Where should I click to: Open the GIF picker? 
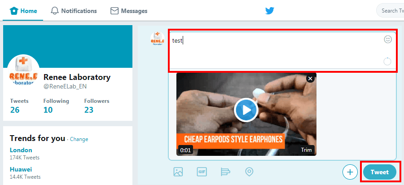pyautogui.click(x=202, y=172)
